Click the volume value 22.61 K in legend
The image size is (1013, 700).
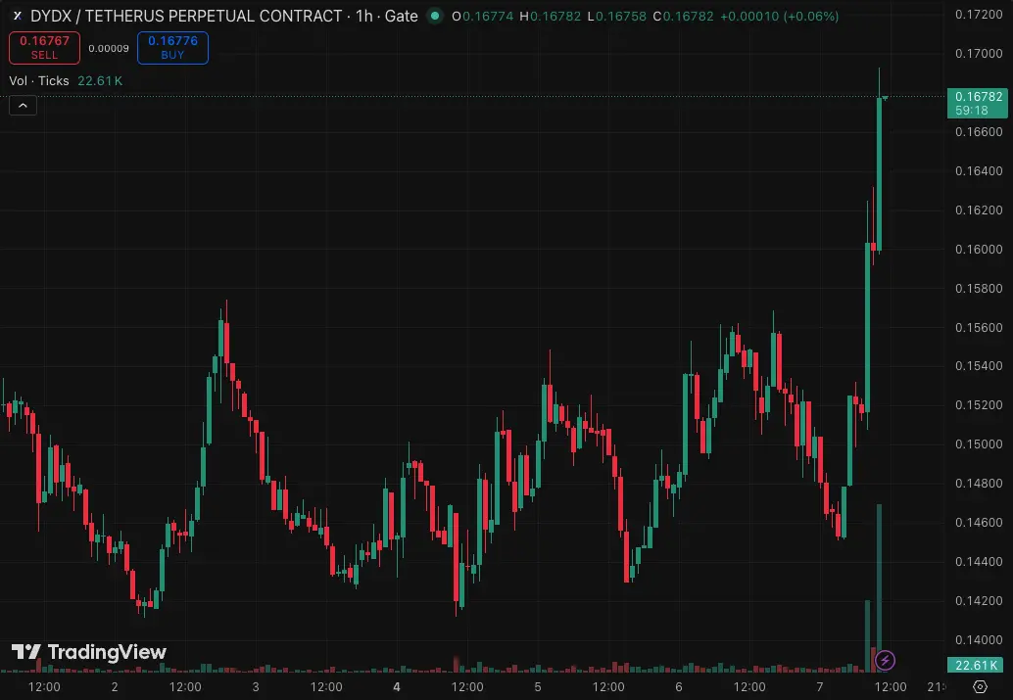pyautogui.click(x=100, y=80)
